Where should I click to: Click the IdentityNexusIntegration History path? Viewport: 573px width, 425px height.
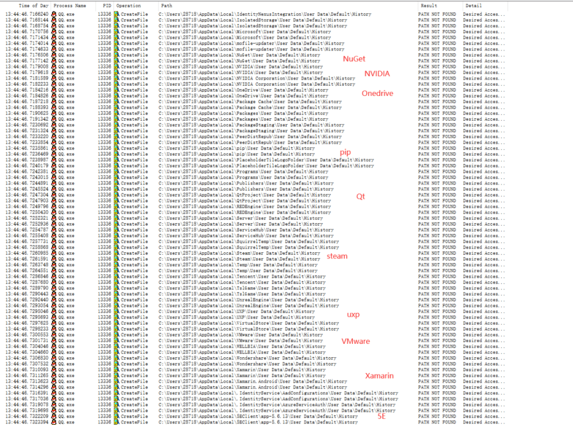click(x=265, y=14)
